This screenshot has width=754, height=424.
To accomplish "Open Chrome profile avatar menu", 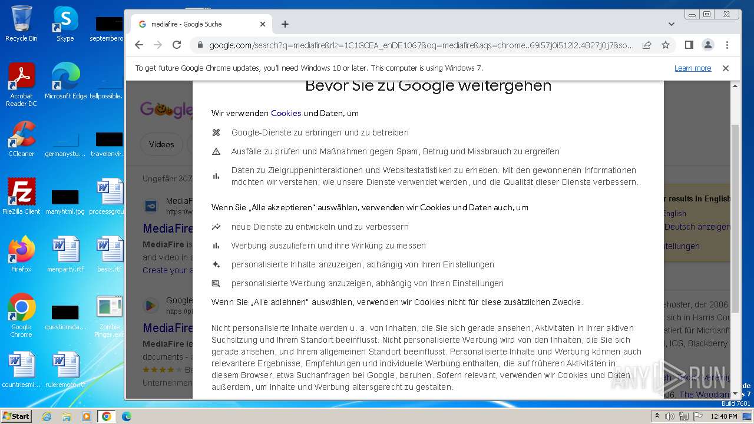I will [x=708, y=45].
